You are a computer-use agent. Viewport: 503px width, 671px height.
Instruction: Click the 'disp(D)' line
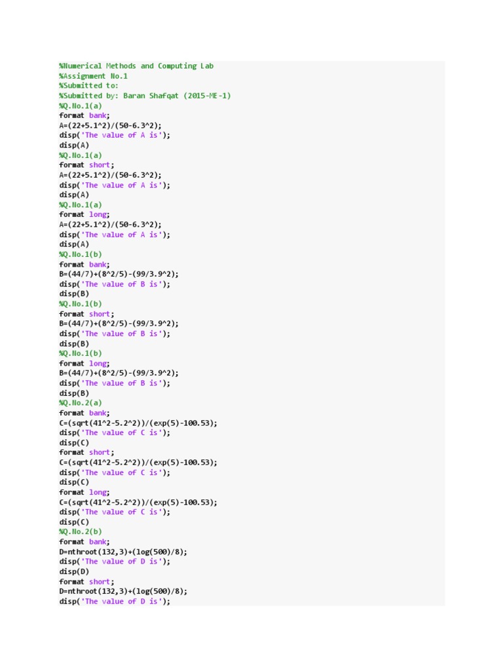tap(74, 571)
